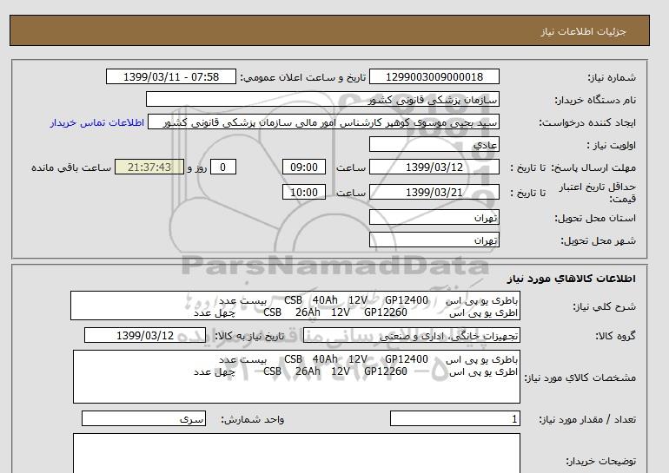669x473 pixels.
Task: Click the label شهر محل تحویل
Action: point(598,240)
